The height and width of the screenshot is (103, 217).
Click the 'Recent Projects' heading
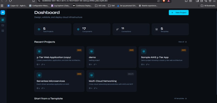click(x=45, y=42)
